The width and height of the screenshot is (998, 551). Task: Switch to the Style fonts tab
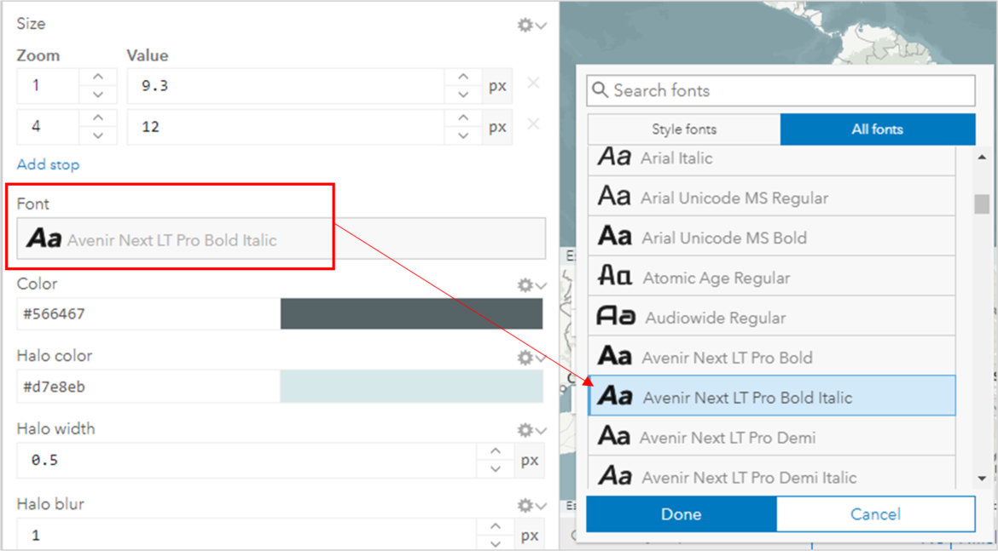point(683,129)
